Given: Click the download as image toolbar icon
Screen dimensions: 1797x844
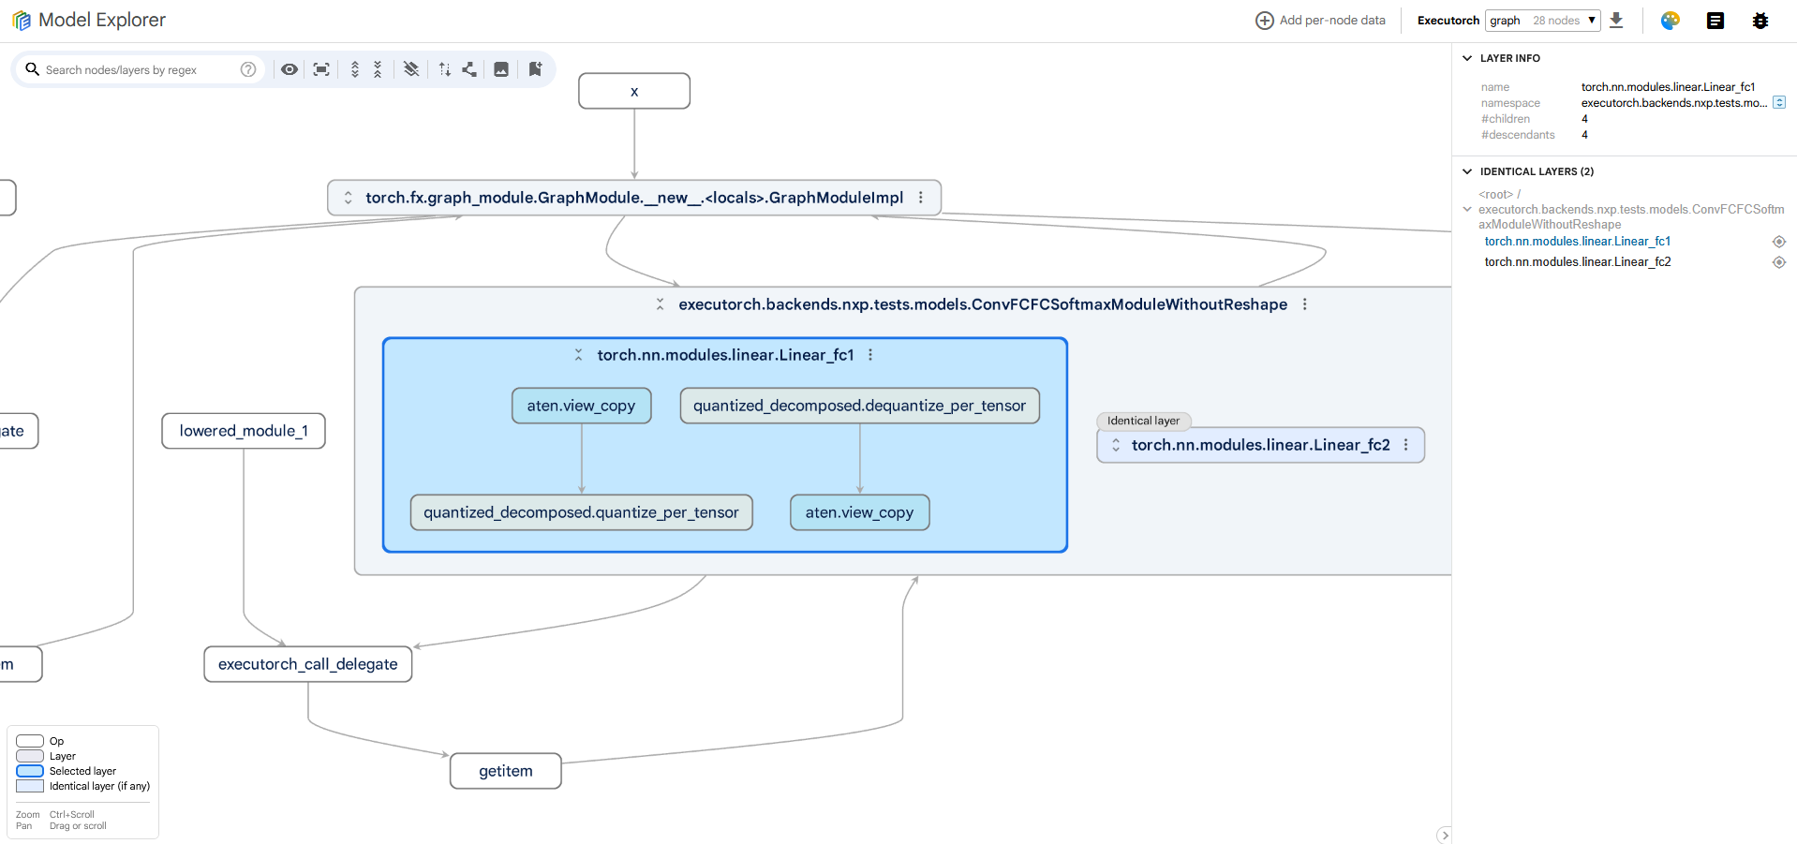Looking at the screenshot, I should (x=501, y=69).
